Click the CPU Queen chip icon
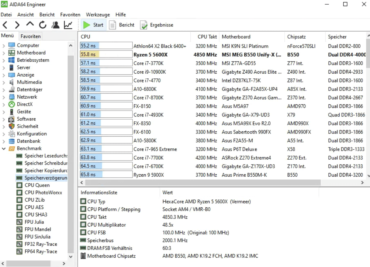The height and width of the screenshot is (267, 370). point(19,185)
